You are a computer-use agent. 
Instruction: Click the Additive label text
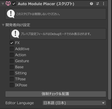click(22, 49)
